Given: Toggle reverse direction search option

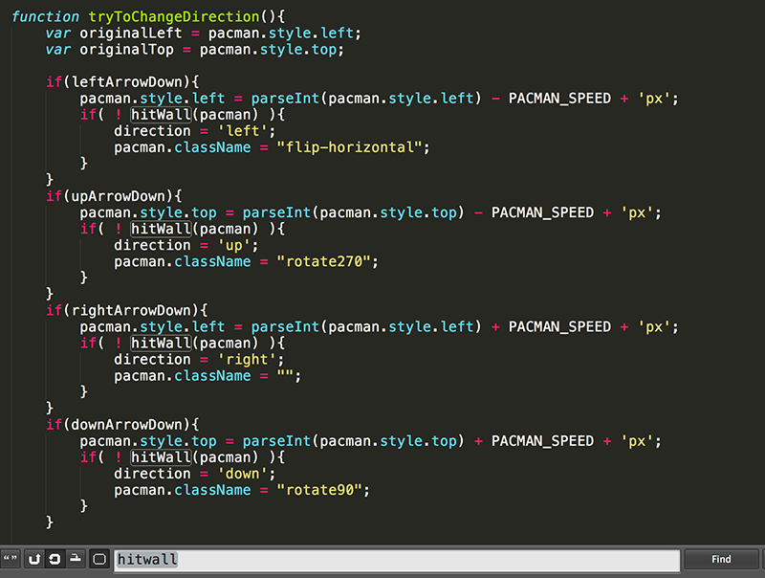Looking at the screenshot, I should pyautogui.click(x=33, y=559).
